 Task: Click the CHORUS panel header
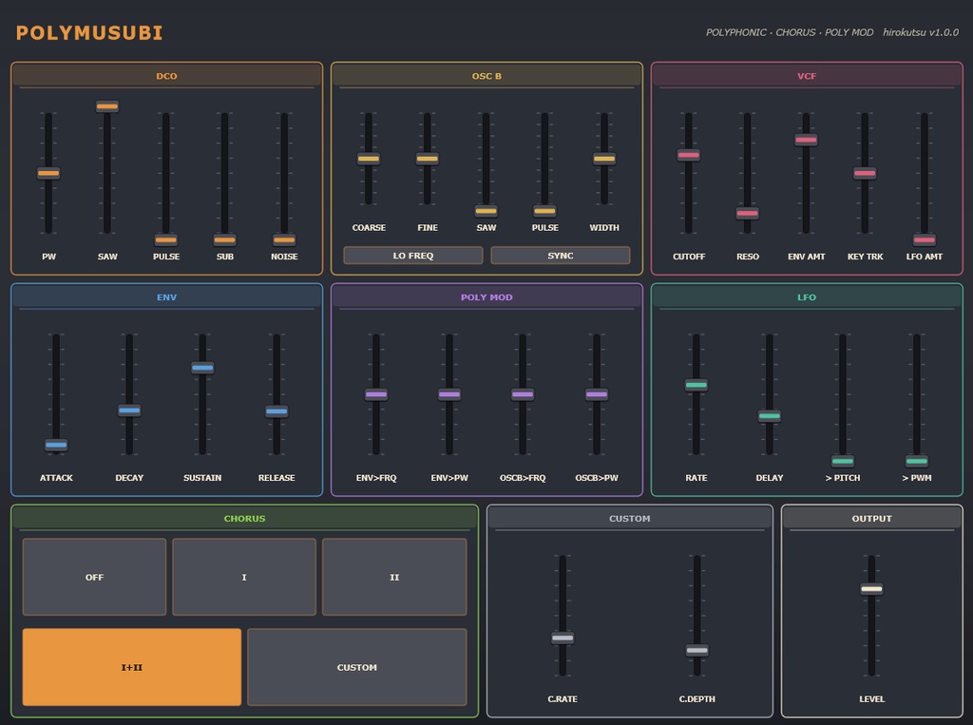pos(244,518)
